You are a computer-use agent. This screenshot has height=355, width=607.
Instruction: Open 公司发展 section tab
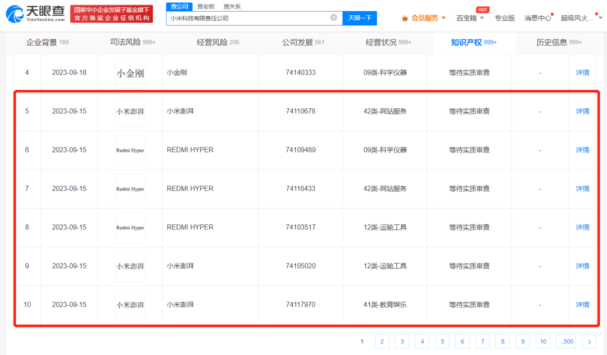click(303, 42)
